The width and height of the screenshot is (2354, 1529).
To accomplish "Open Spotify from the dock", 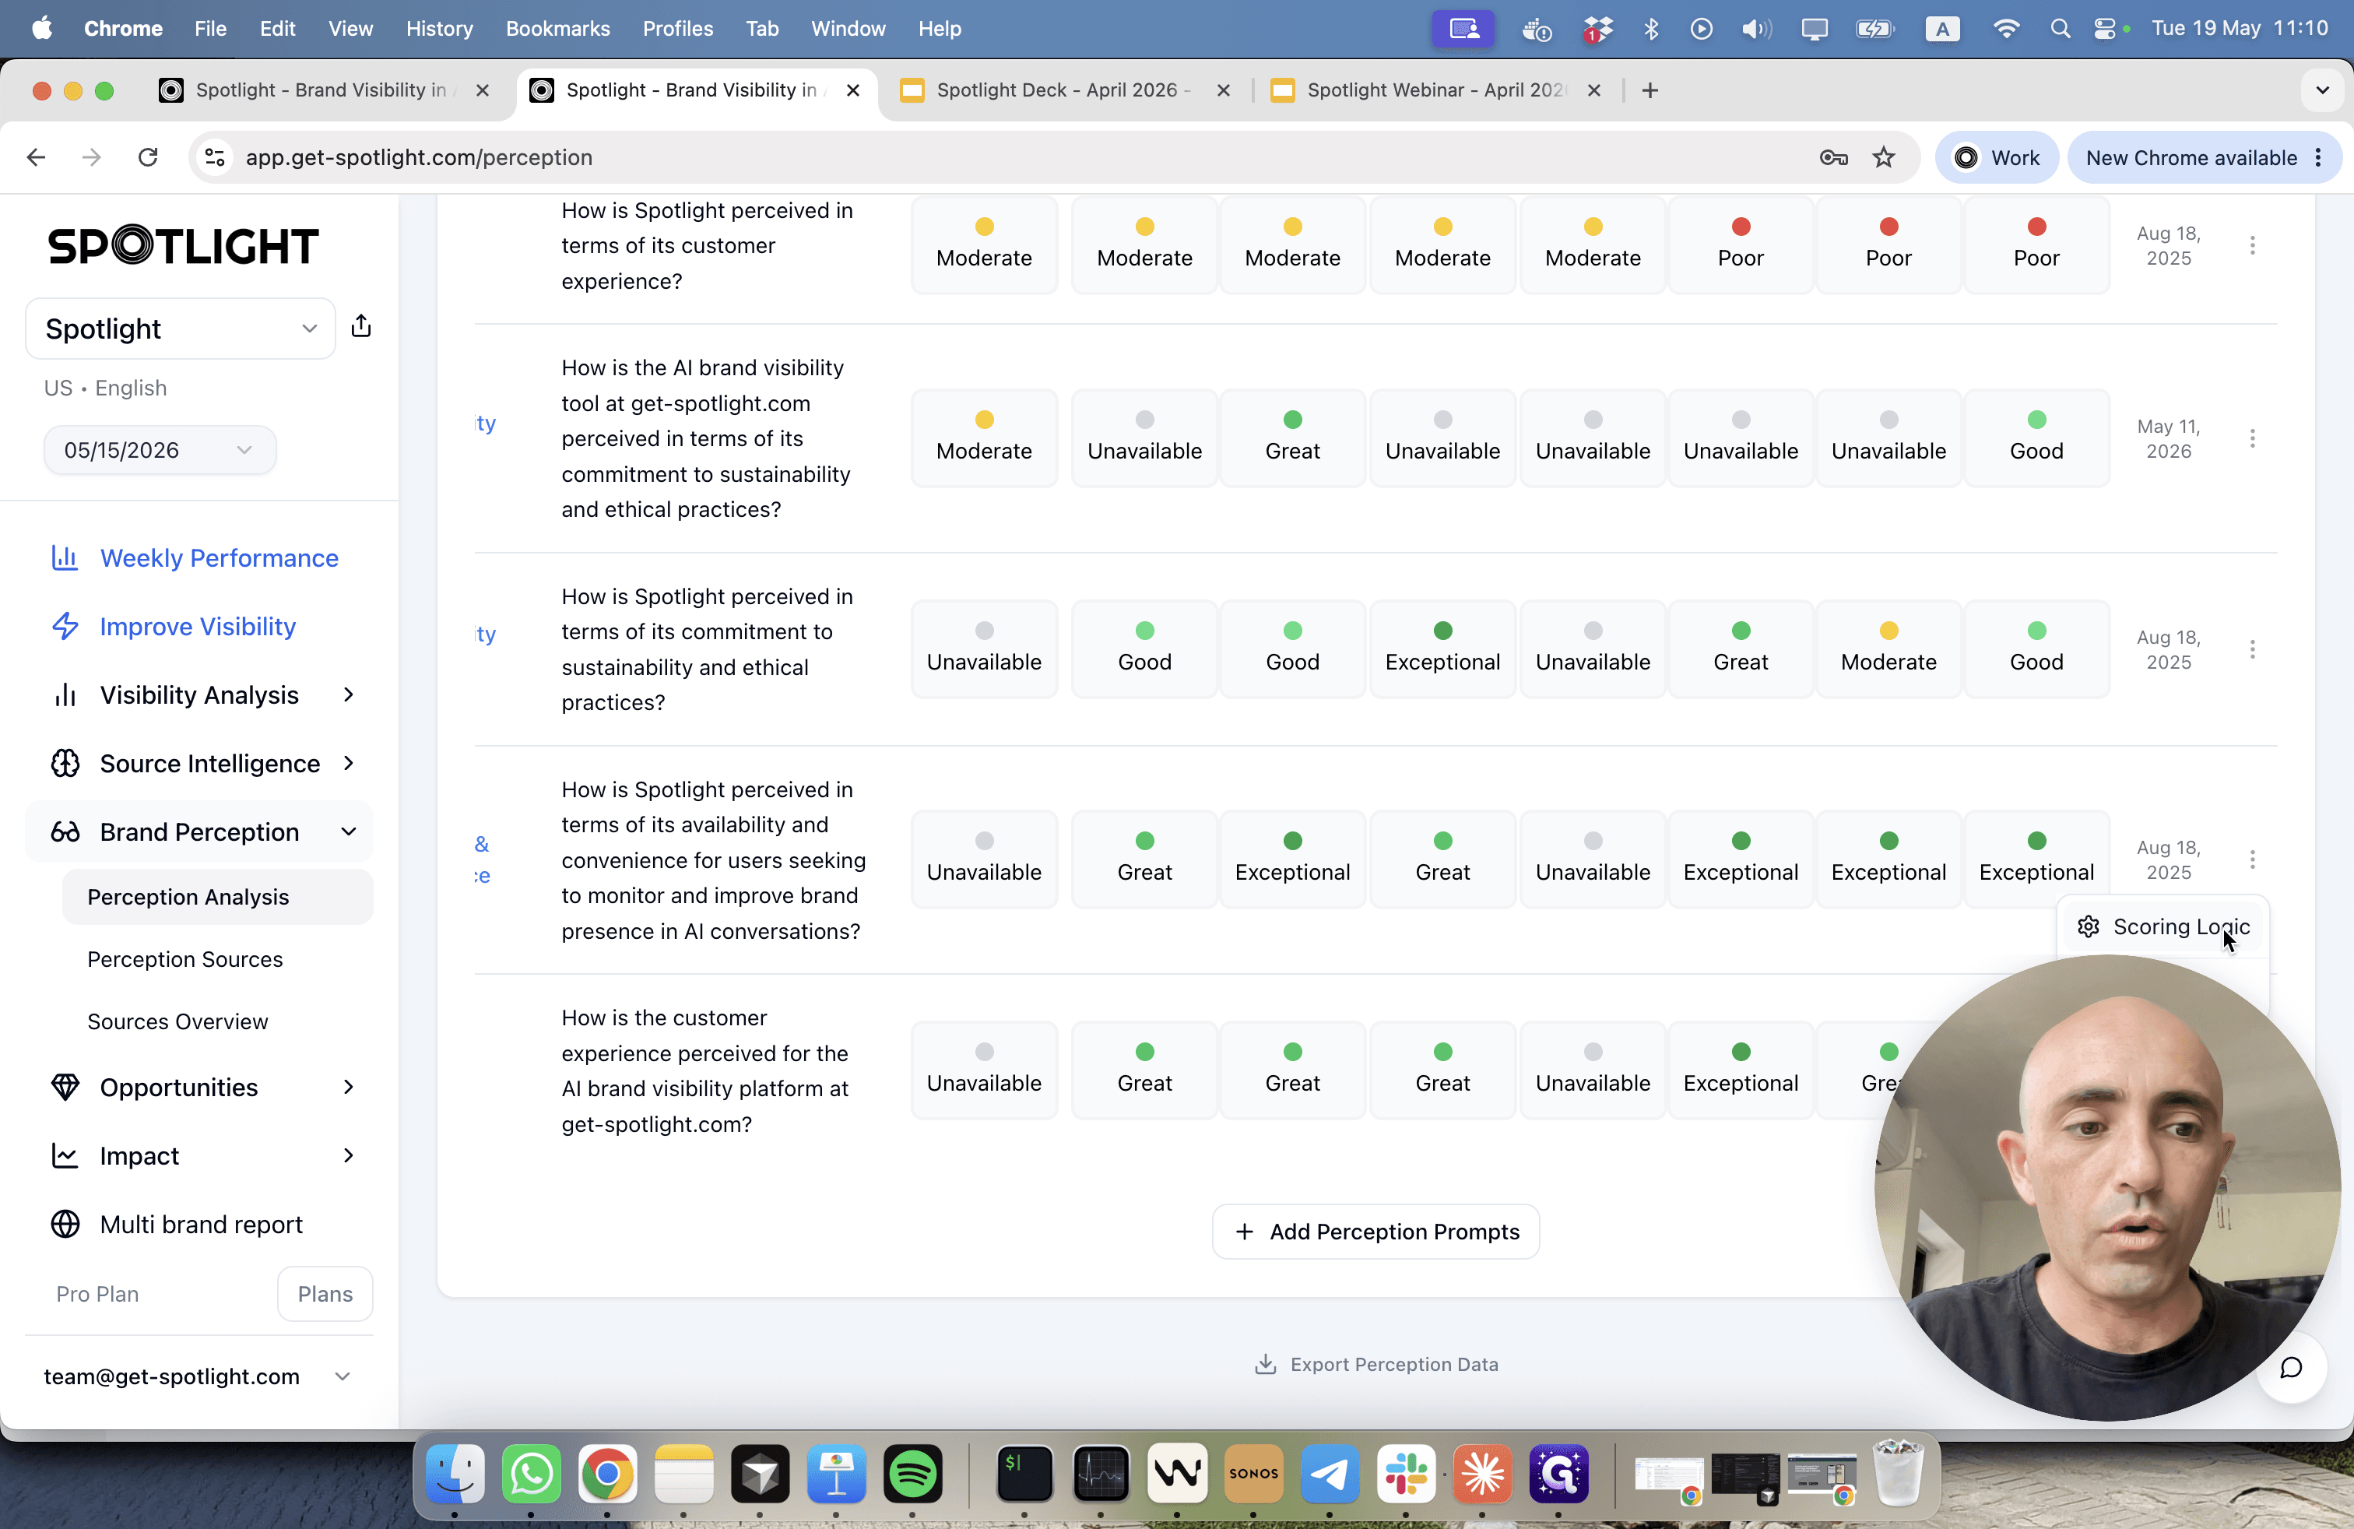I will click(912, 1474).
